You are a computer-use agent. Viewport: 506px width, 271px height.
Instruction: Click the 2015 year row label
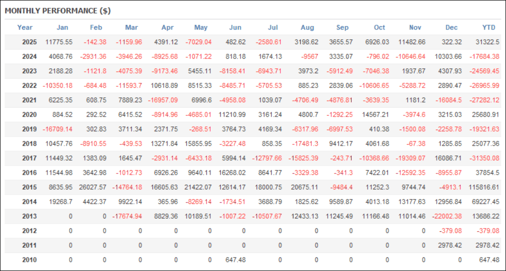(x=30, y=187)
